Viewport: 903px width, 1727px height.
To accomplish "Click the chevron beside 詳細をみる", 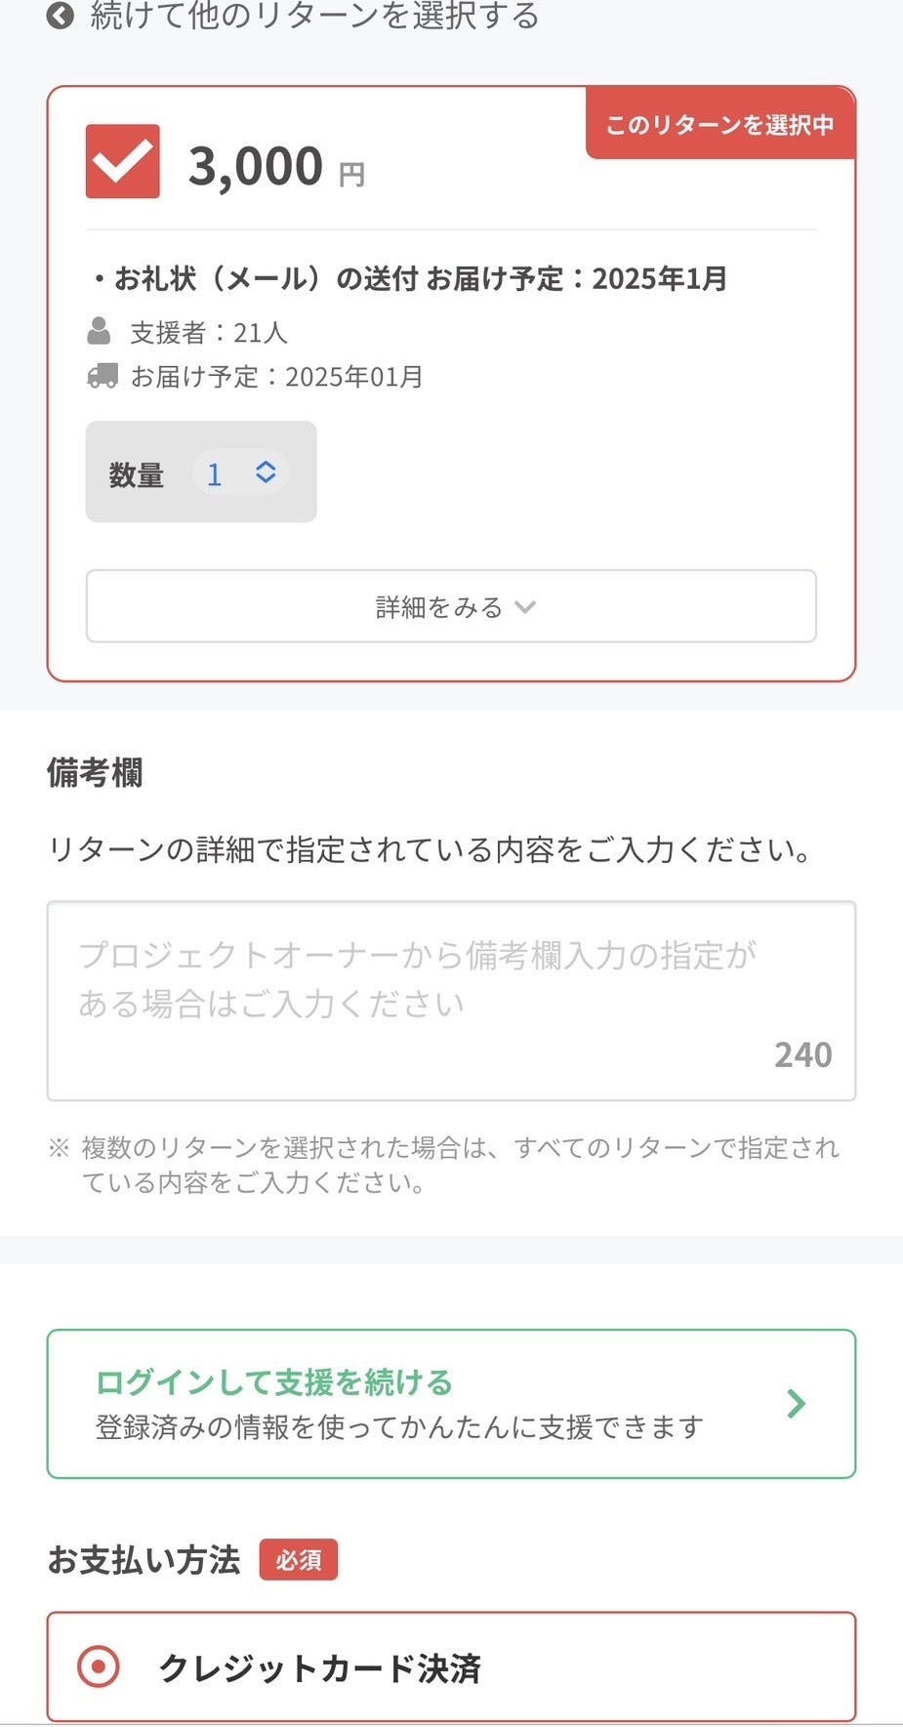I will click(525, 607).
